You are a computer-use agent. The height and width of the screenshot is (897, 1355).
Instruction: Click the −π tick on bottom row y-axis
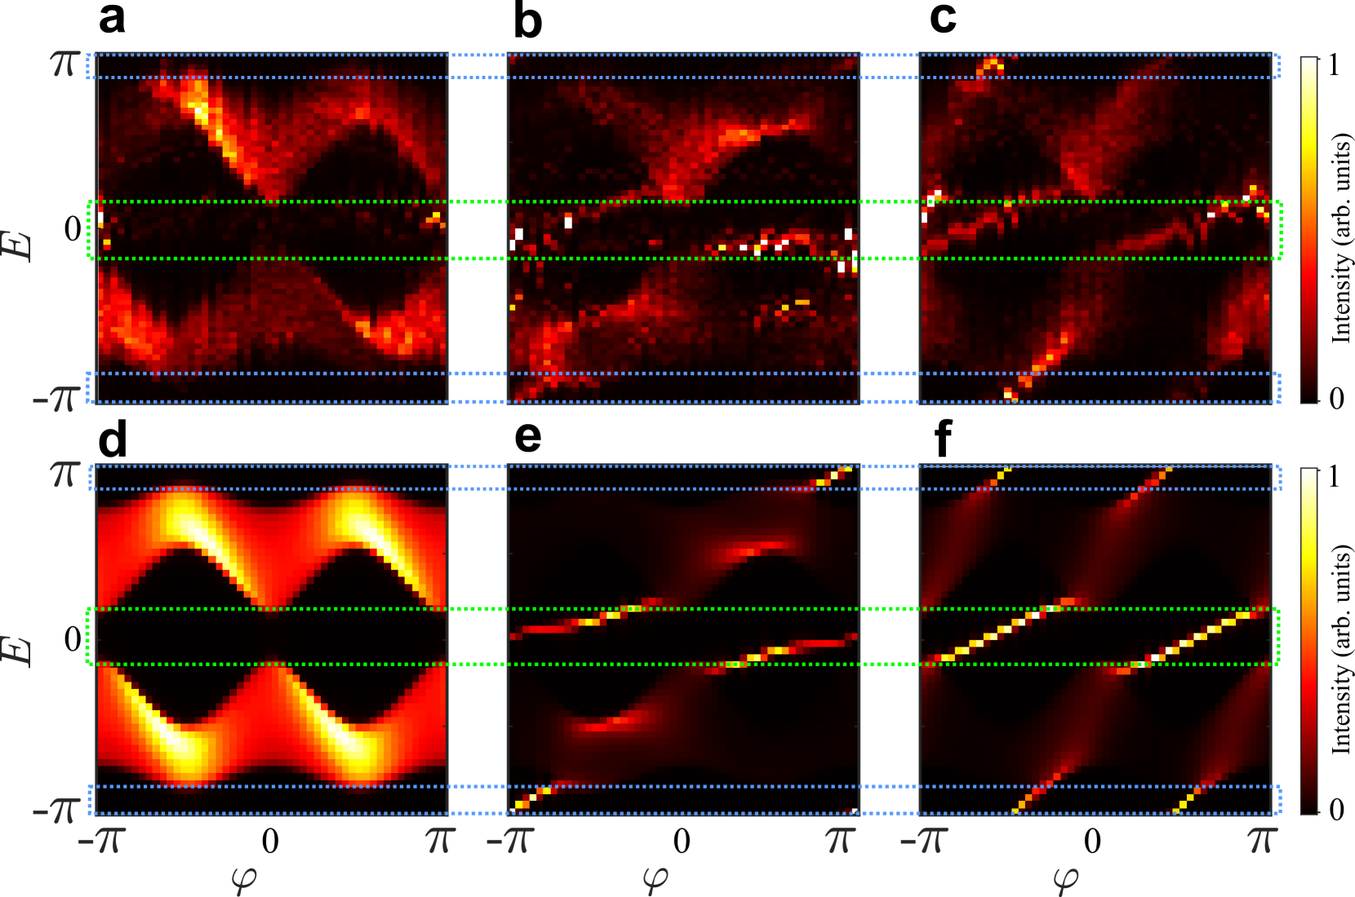pos(57,811)
